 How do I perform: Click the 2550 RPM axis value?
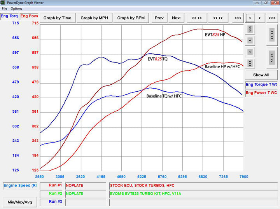point(39,177)
